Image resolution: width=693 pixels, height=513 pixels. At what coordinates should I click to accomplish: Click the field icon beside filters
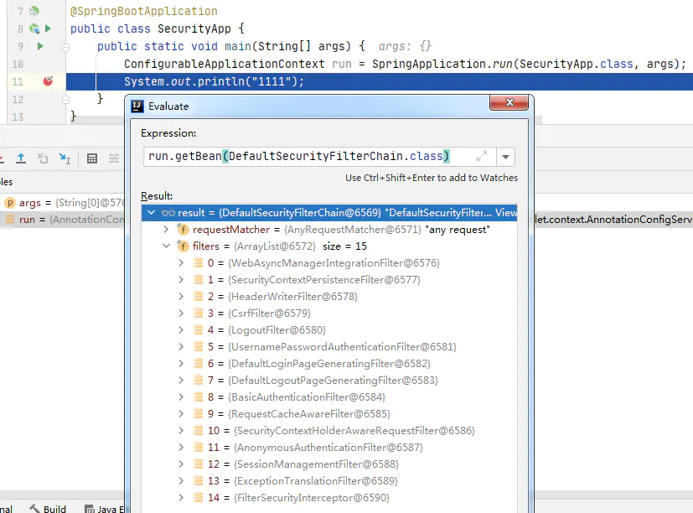(183, 246)
